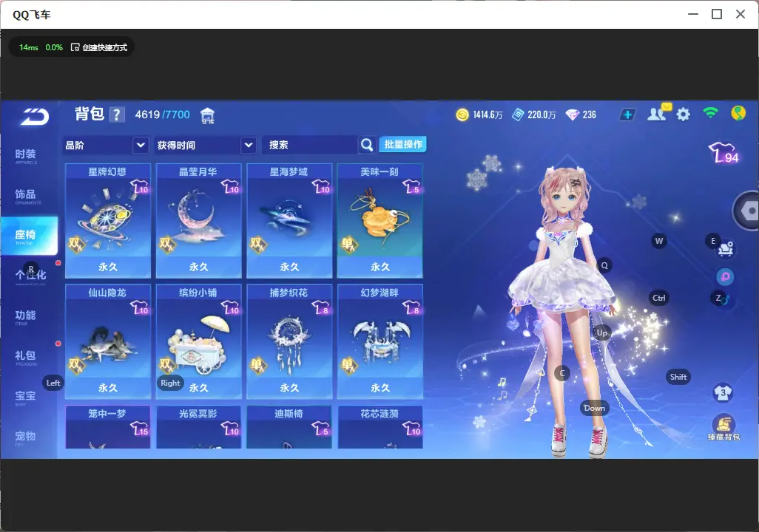
Task: Switch to the 宠物 tab
Action: 26,437
